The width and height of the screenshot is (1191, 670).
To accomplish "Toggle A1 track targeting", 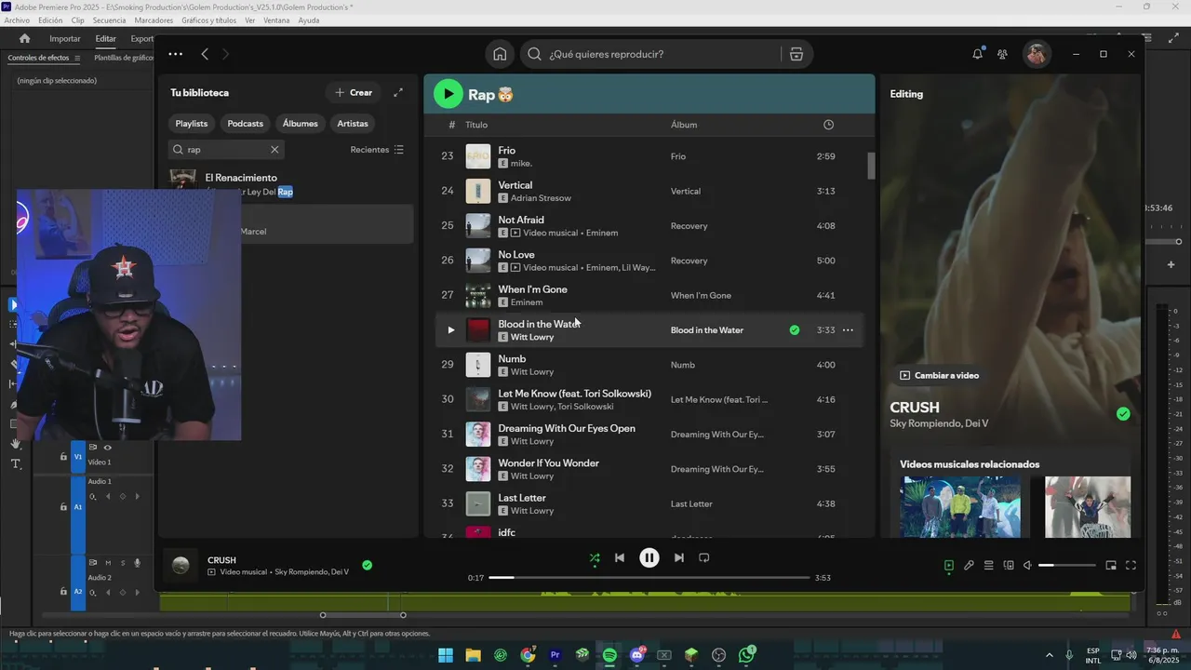I will [x=78, y=507].
